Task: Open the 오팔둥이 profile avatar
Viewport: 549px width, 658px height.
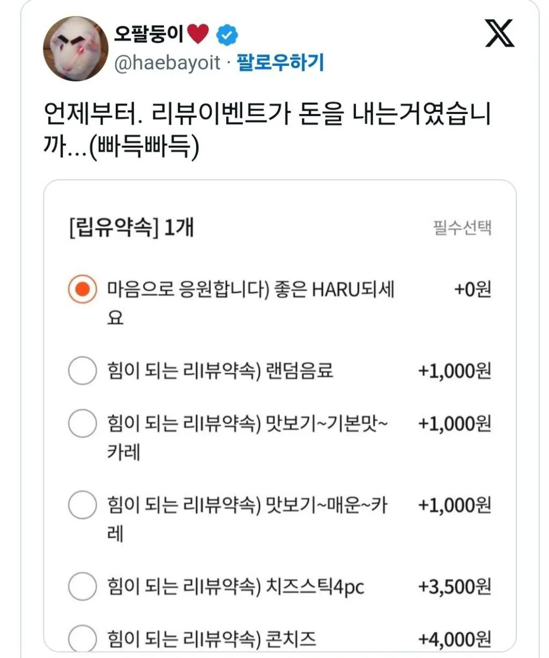Action: point(75,48)
